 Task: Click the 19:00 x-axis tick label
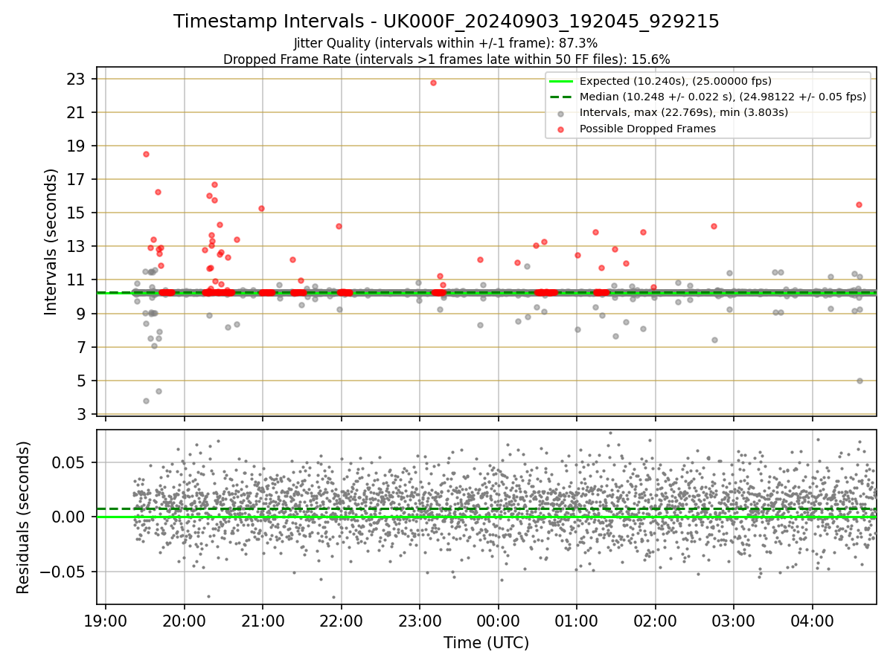pos(106,621)
